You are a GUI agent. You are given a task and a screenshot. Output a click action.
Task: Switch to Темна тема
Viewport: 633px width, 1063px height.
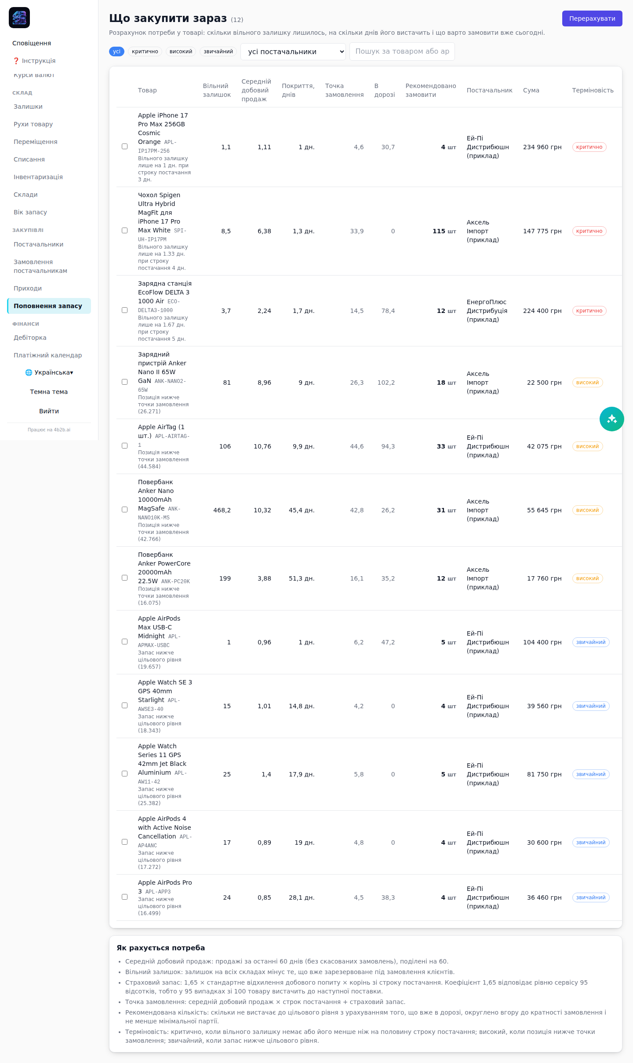coord(49,392)
